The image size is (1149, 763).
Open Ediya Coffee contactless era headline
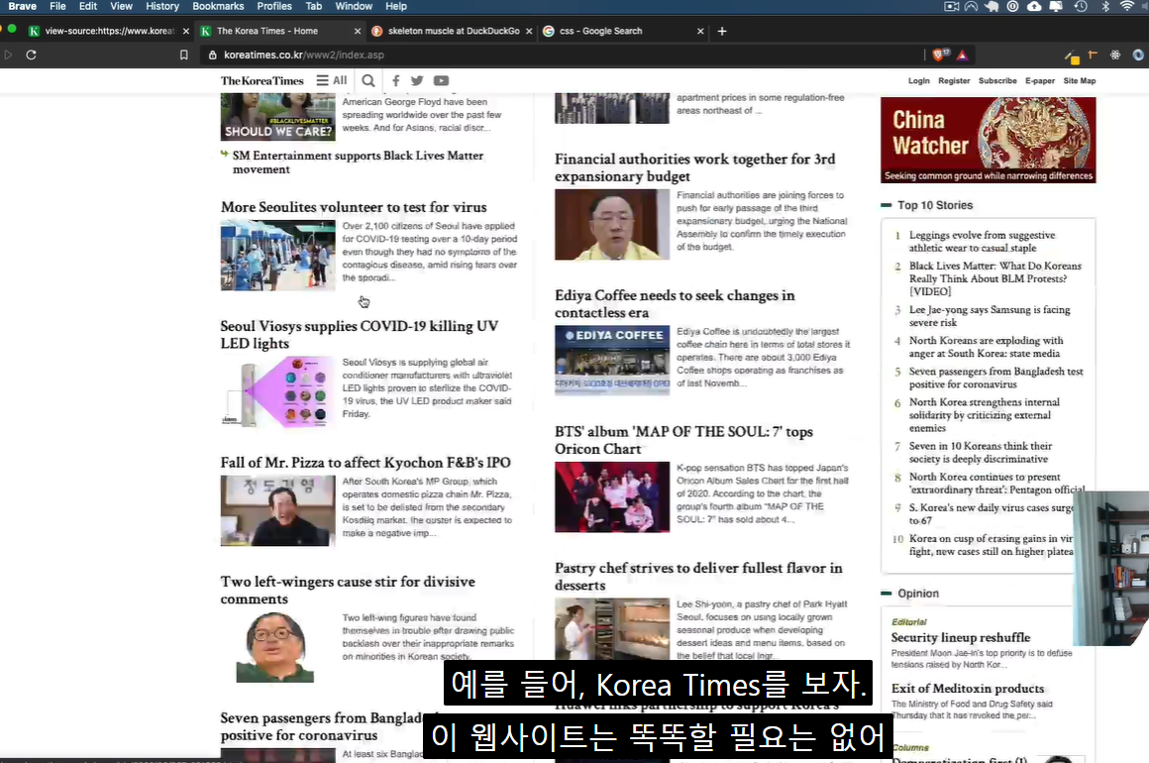[675, 304]
